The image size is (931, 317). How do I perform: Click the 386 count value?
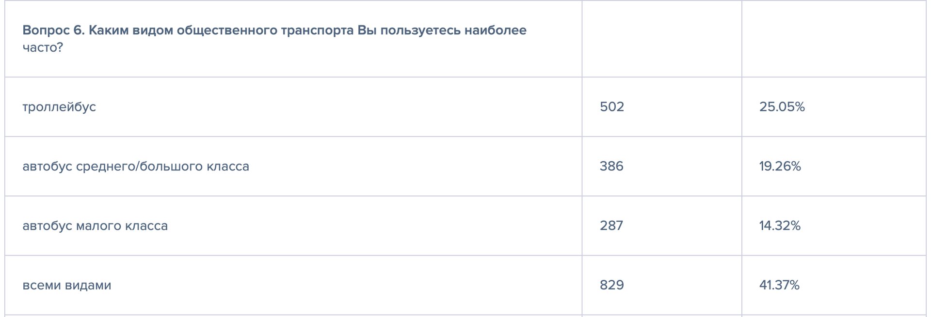pyautogui.click(x=611, y=166)
